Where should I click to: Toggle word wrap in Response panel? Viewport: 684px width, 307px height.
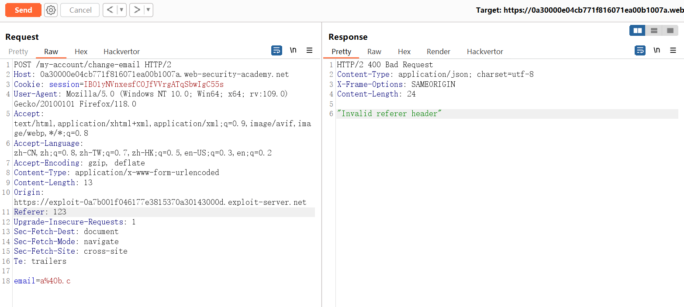640,51
